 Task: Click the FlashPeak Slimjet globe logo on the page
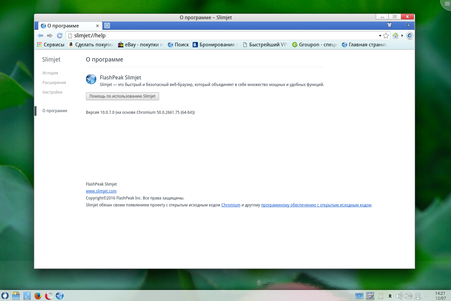click(91, 79)
